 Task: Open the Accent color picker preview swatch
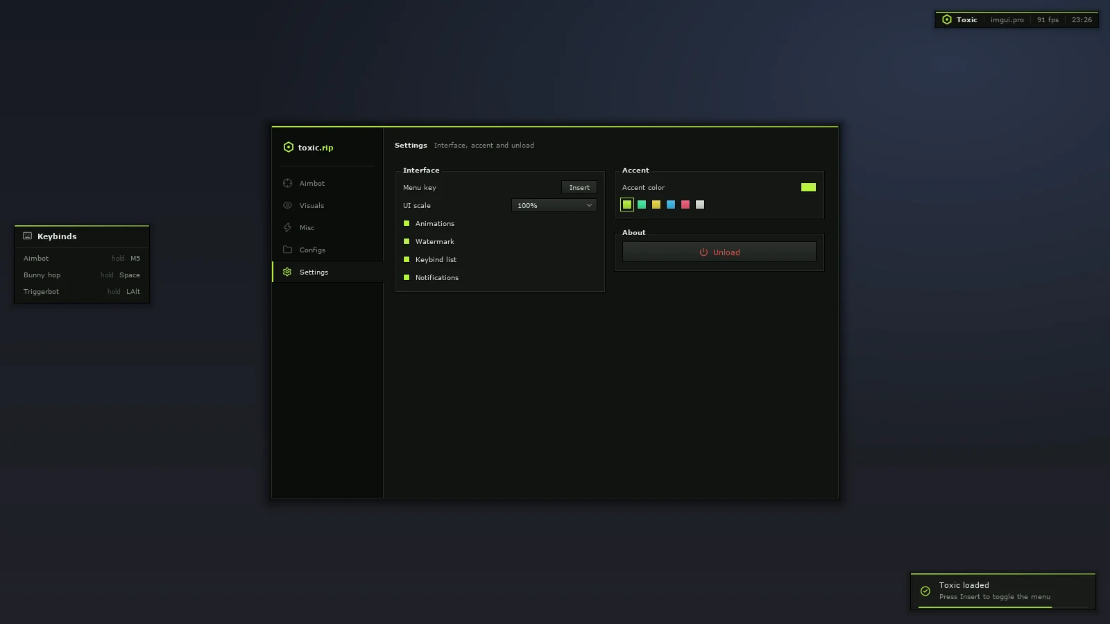point(808,187)
